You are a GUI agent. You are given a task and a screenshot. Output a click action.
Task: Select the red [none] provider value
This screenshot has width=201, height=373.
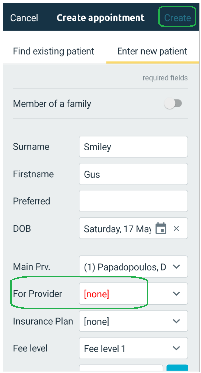[x=96, y=294]
